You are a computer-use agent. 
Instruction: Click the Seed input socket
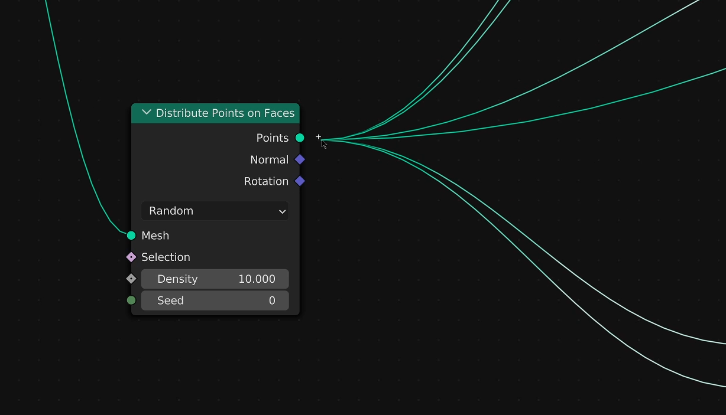coord(131,300)
